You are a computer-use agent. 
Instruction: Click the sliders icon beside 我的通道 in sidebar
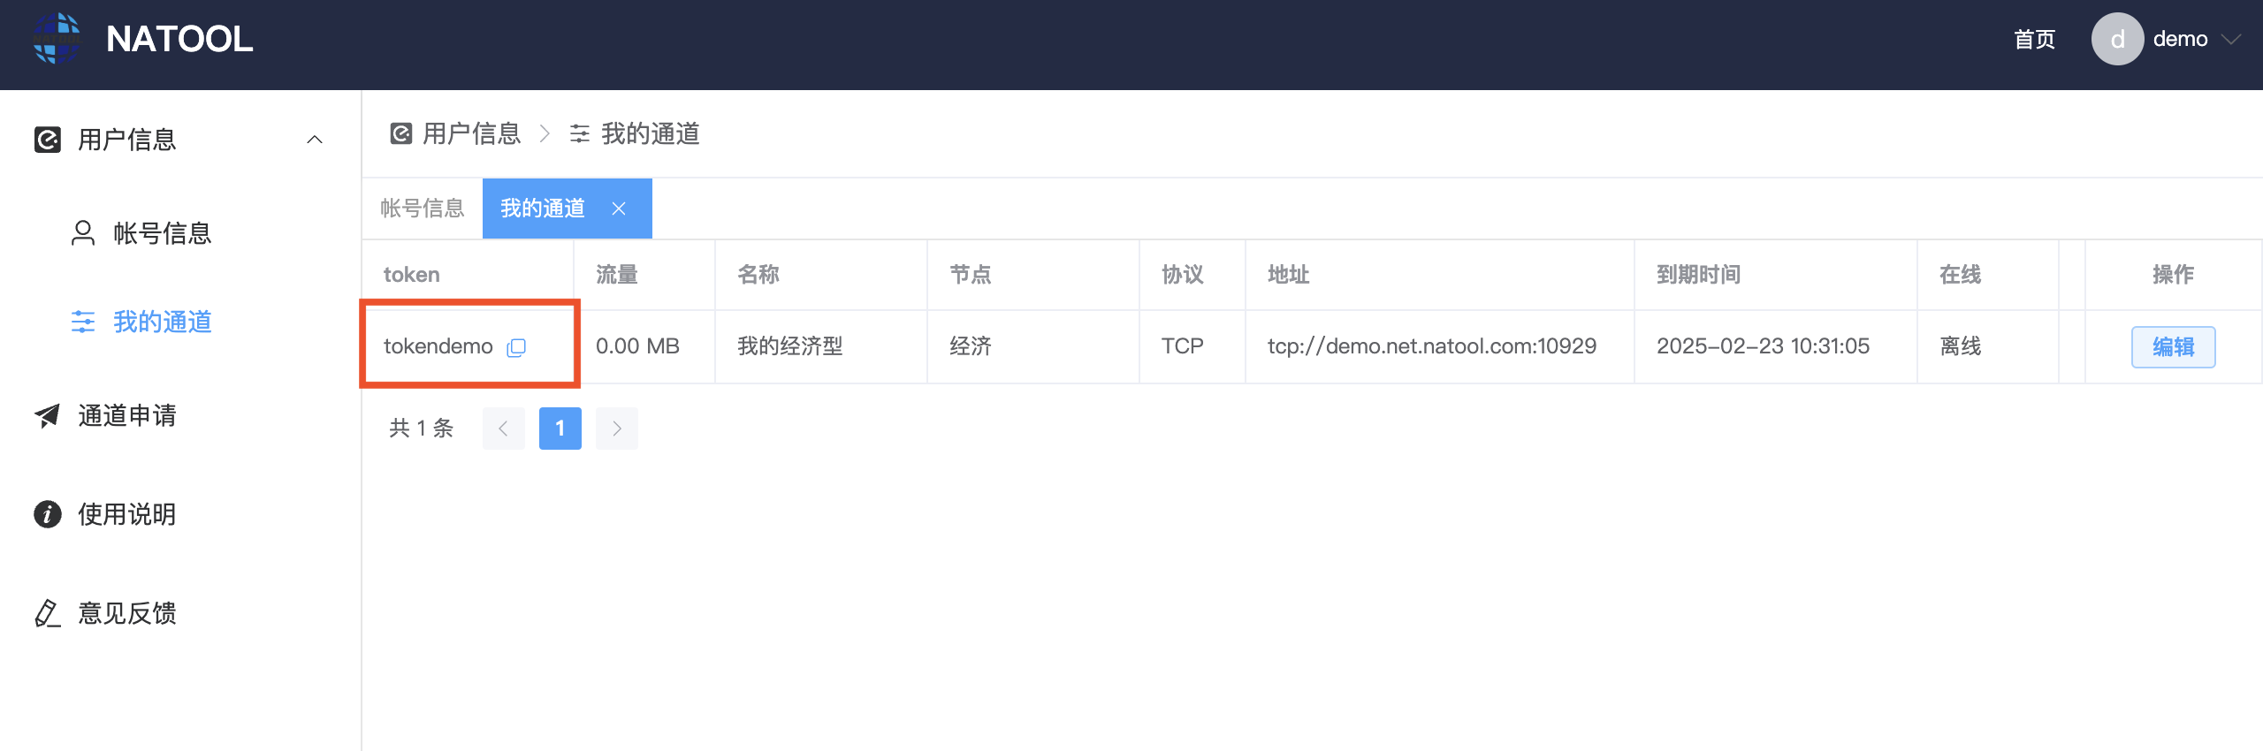[83, 322]
